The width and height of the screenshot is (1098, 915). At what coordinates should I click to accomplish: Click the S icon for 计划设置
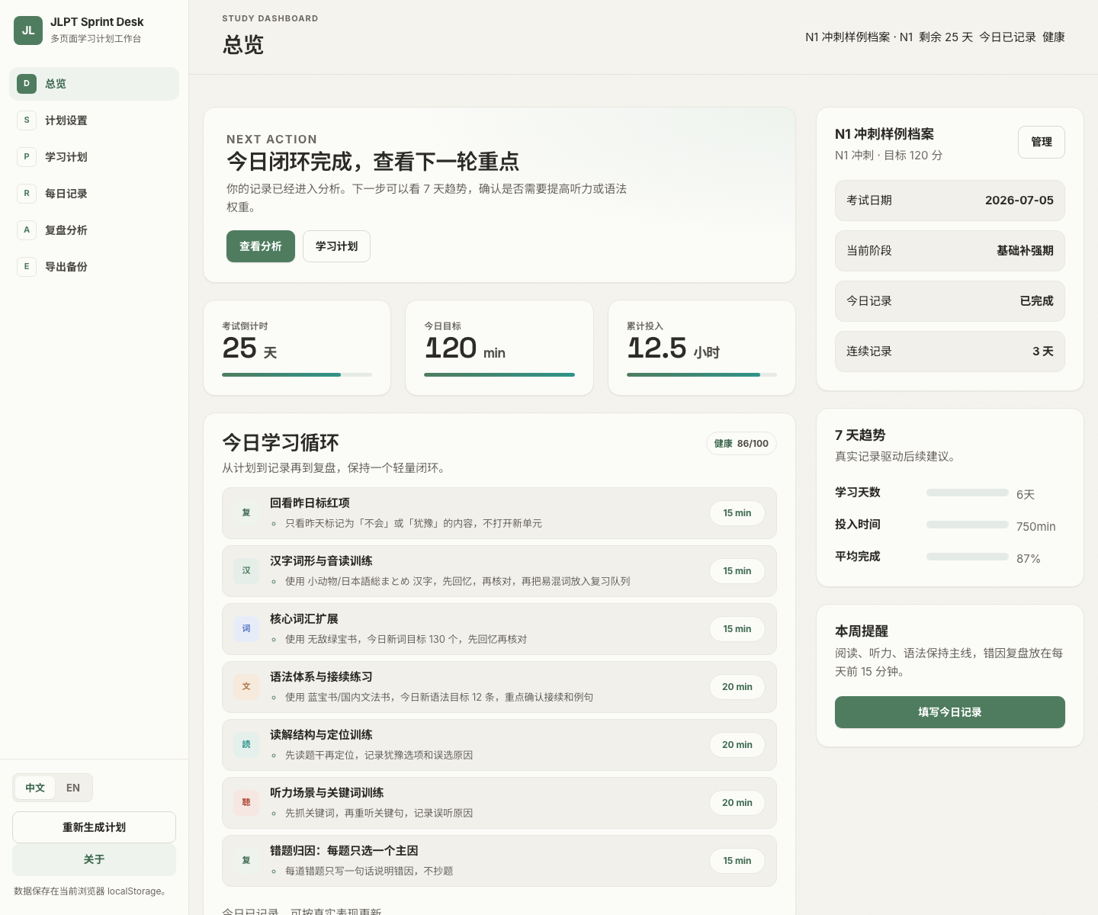(27, 120)
